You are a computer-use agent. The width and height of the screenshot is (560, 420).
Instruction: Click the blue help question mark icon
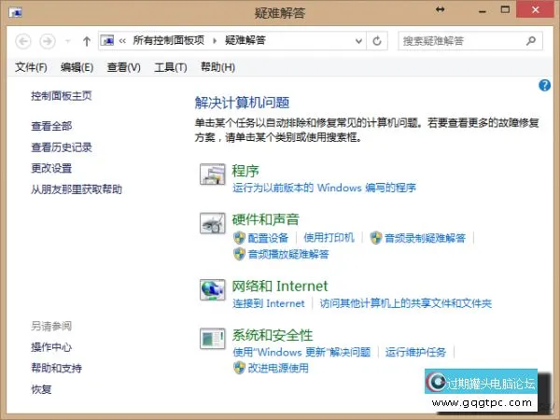(x=544, y=85)
